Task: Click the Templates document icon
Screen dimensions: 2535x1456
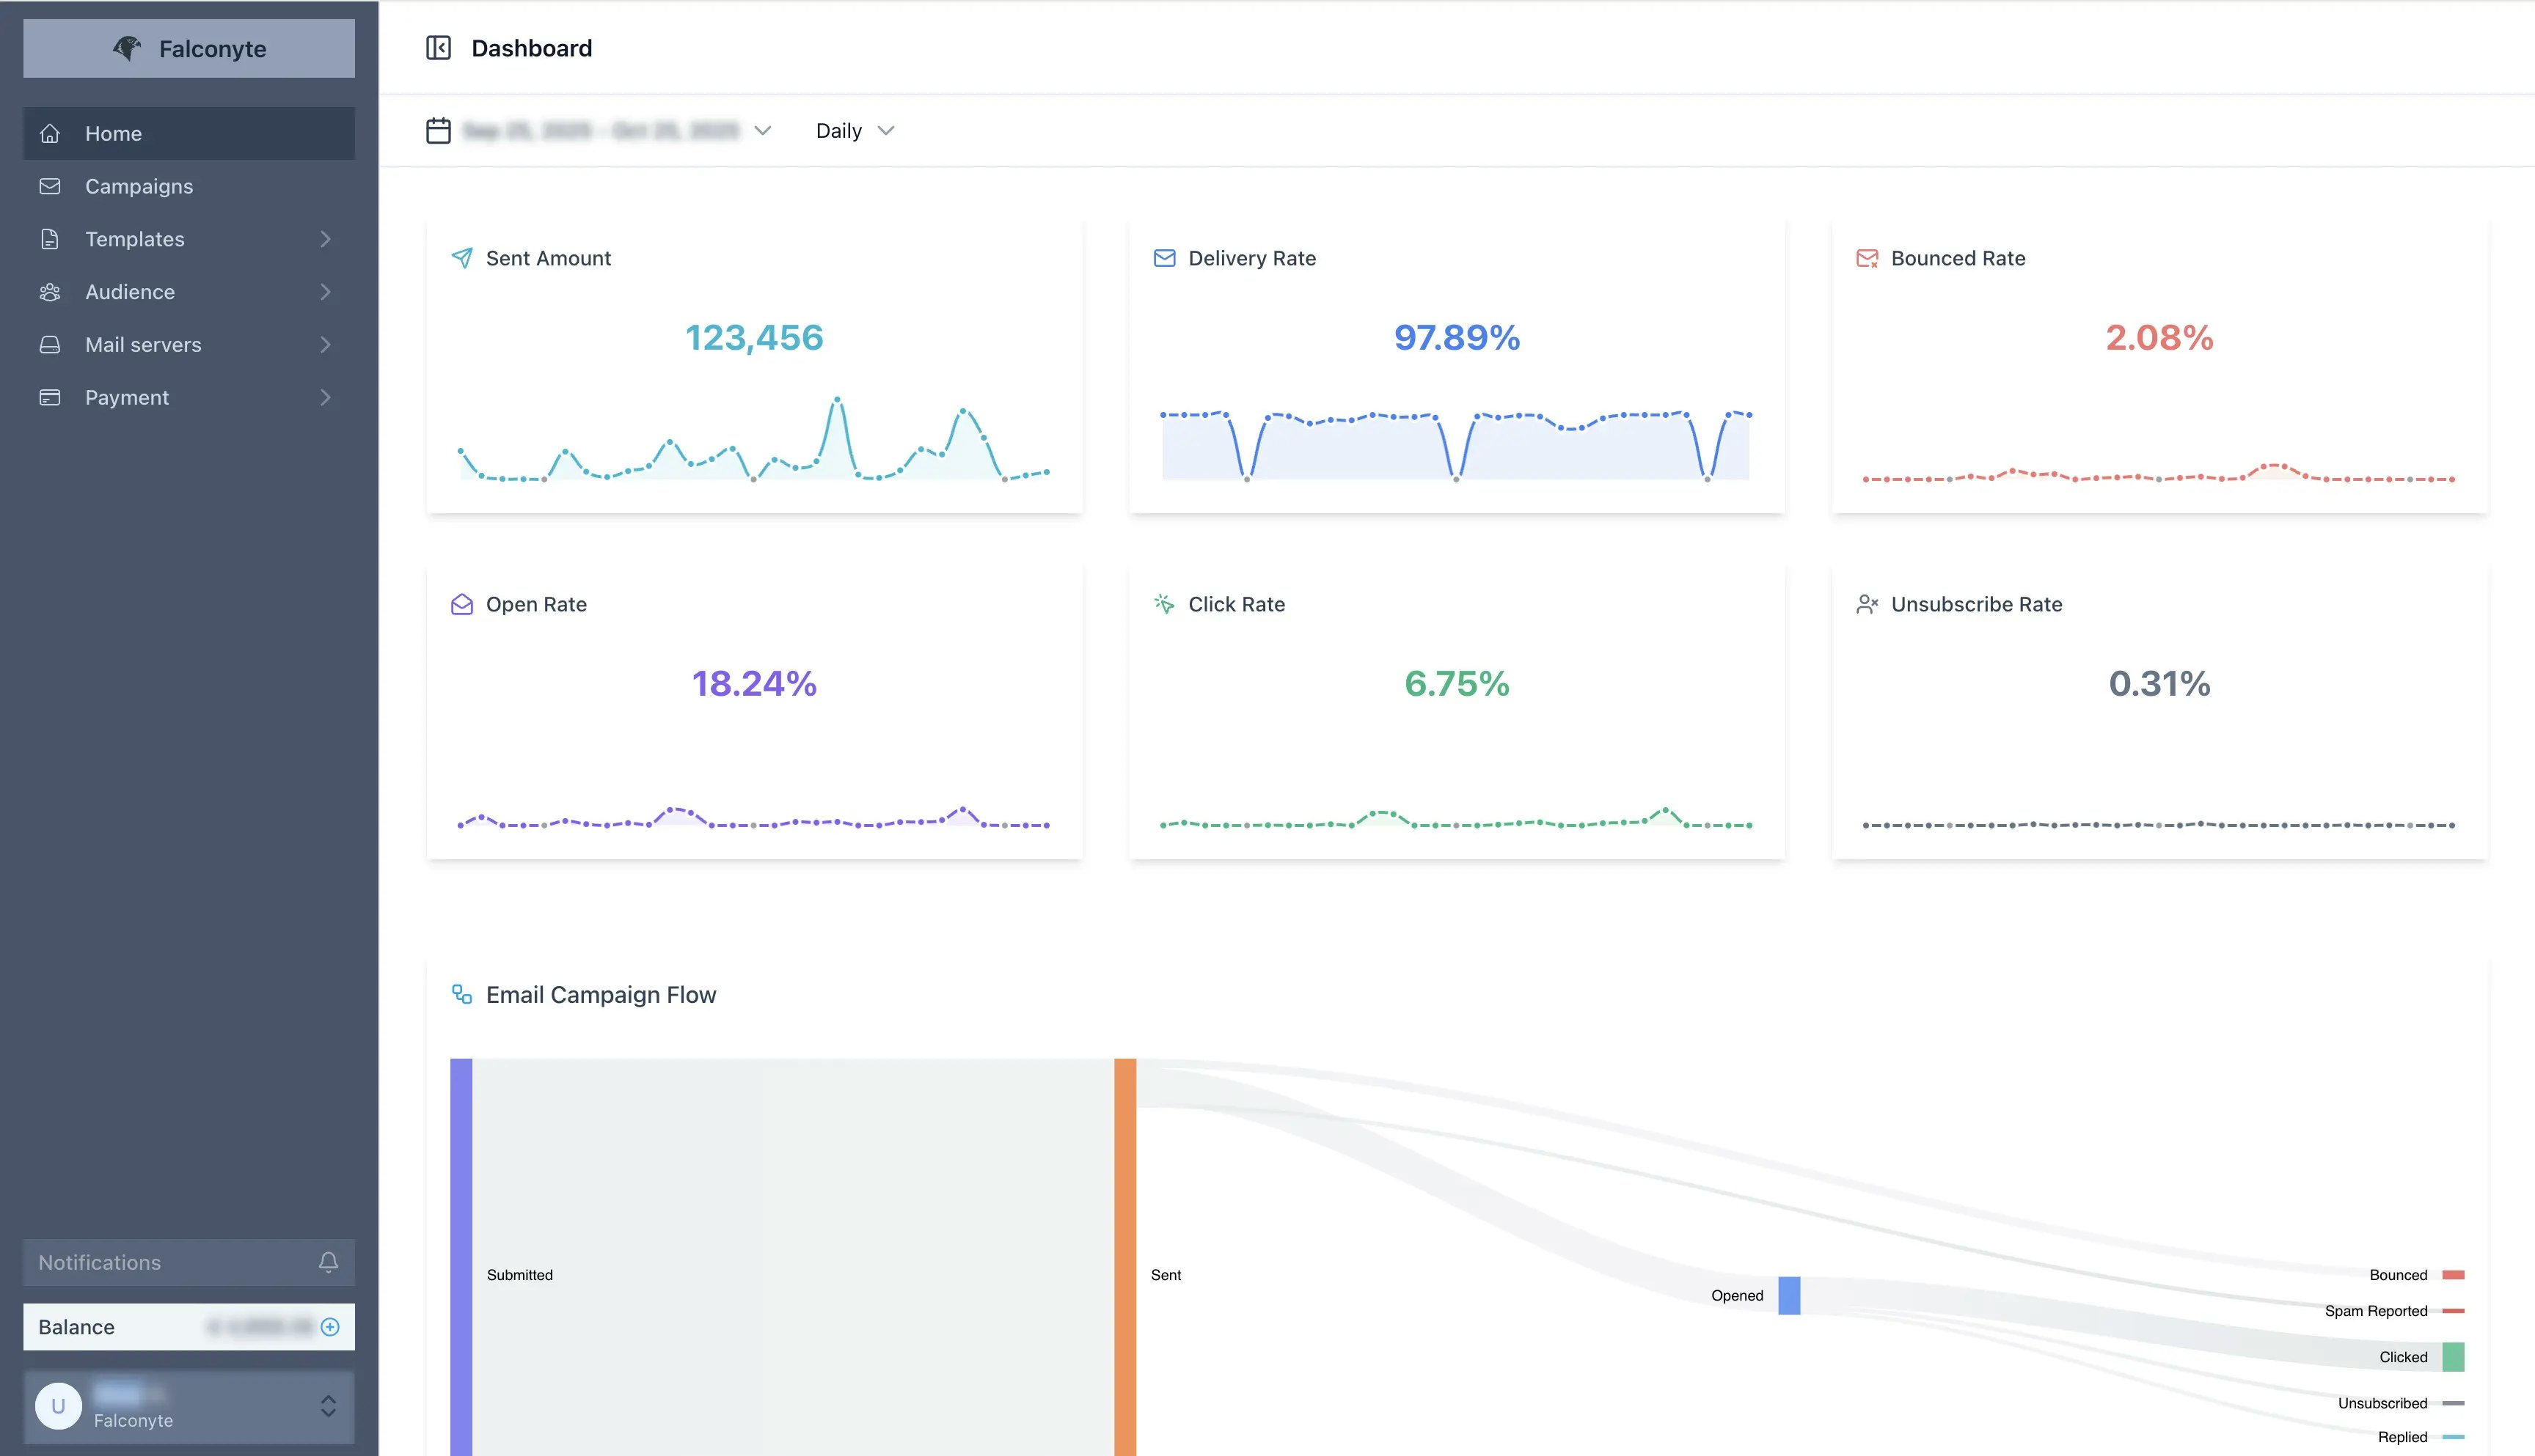Action: point(50,239)
